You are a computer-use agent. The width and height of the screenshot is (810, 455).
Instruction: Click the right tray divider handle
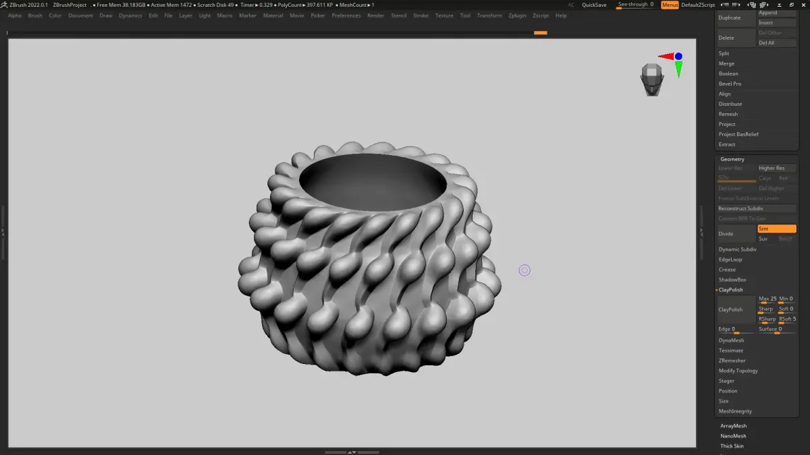(703, 232)
